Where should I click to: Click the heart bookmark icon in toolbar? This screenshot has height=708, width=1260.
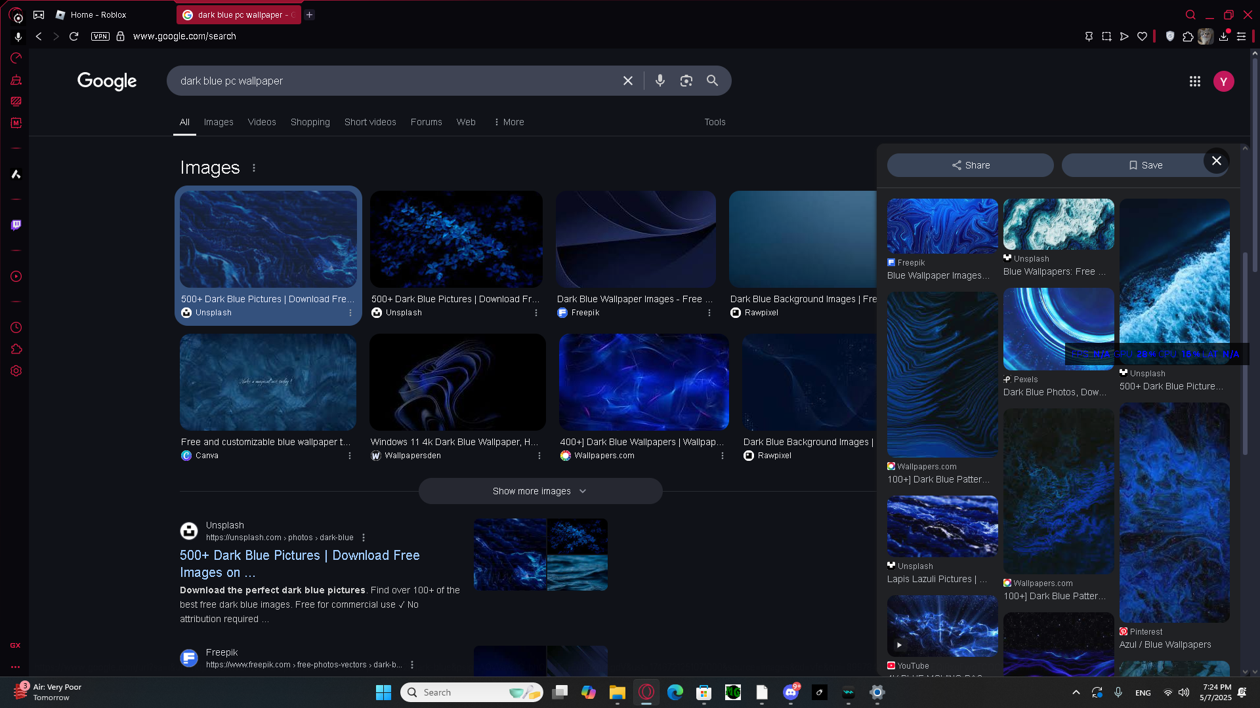pyautogui.click(x=1142, y=37)
